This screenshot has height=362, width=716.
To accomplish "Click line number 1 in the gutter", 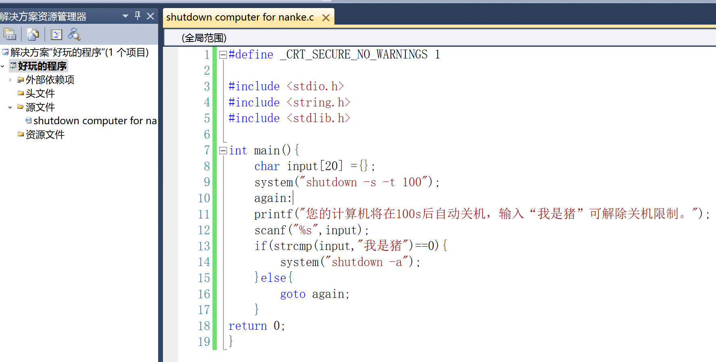I will click(x=207, y=54).
